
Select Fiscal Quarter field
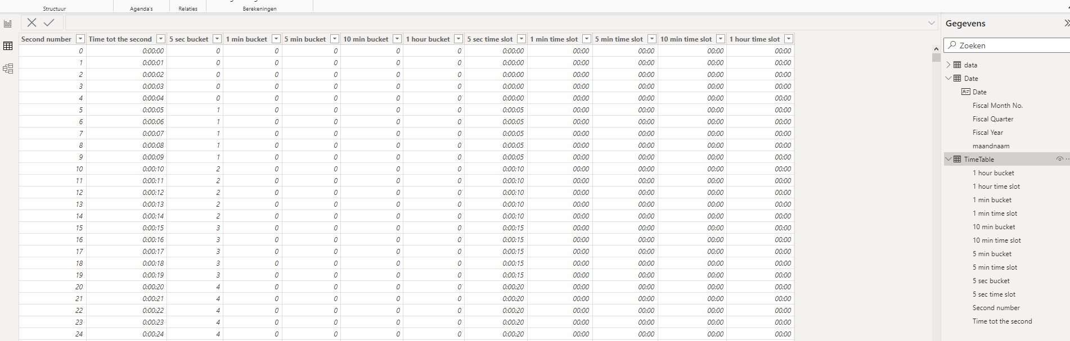(x=993, y=119)
